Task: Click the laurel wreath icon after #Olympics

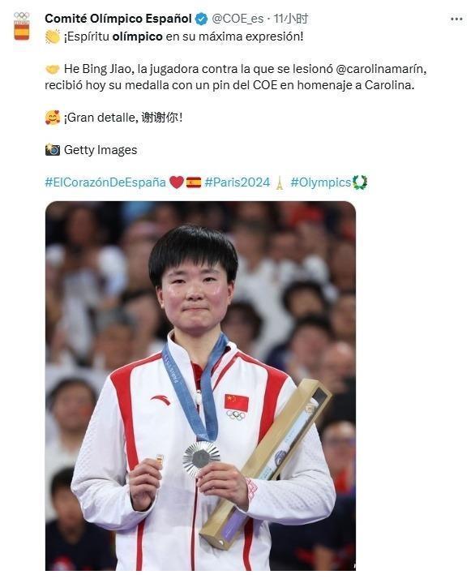Action: click(x=360, y=182)
